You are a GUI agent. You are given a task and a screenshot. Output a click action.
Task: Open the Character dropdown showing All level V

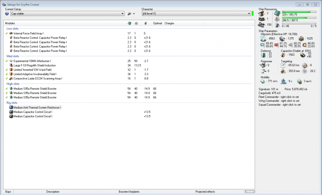[x=196, y=14]
